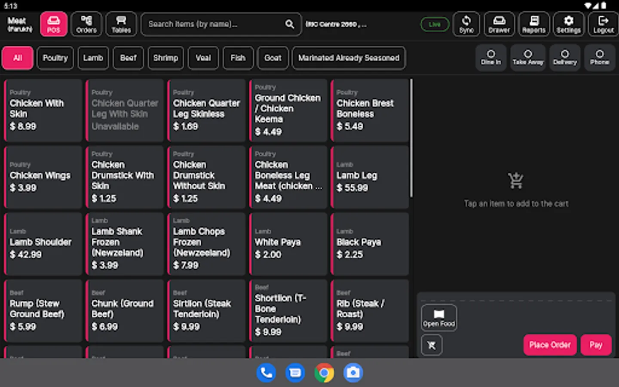Add Lamb Shoulder to cart
This screenshot has height=387, width=619.
pos(43,244)
